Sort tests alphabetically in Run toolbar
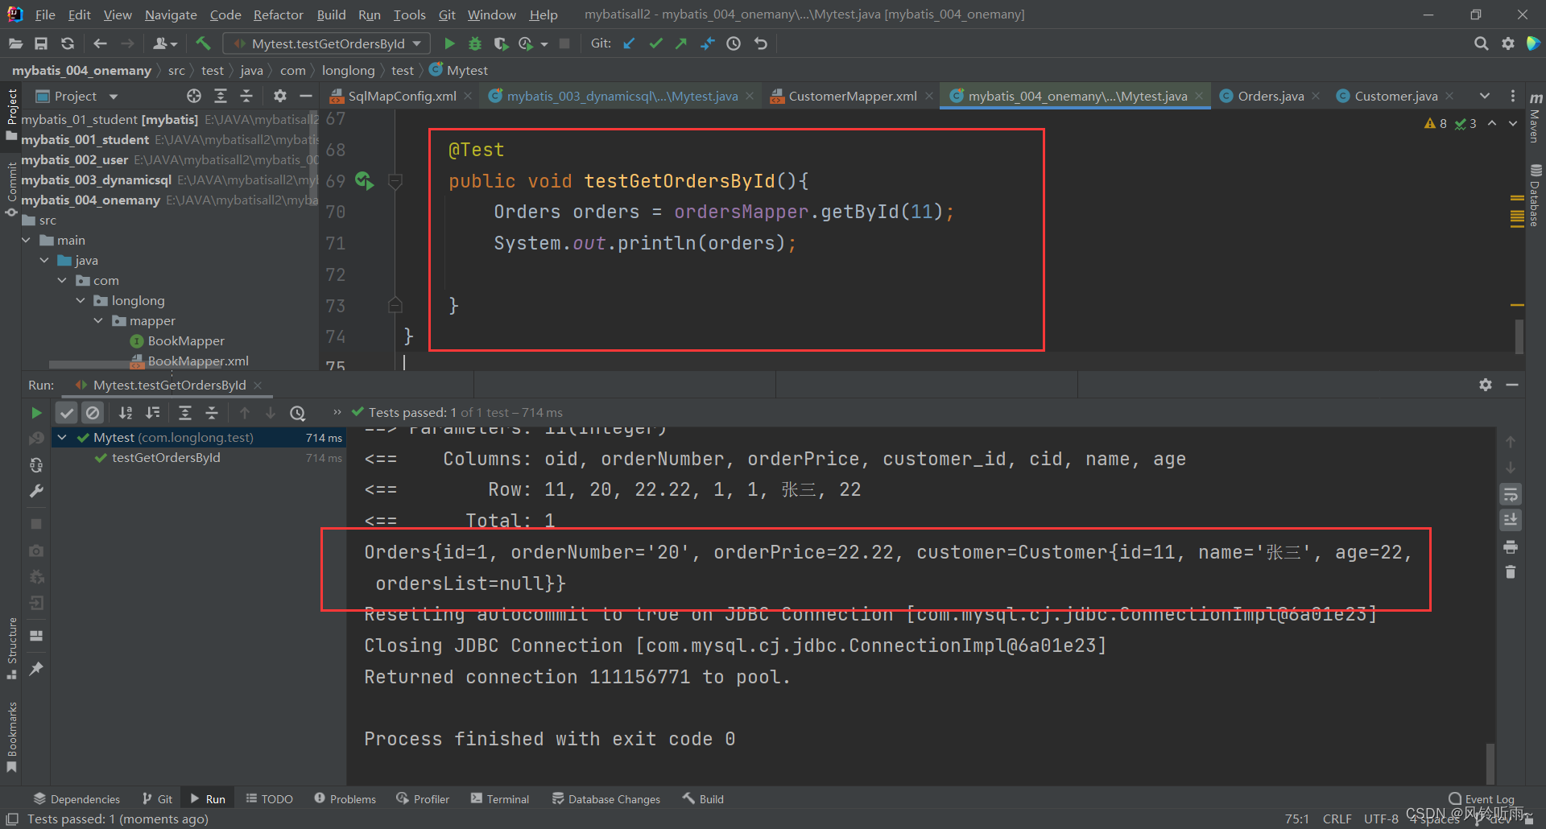Image resolution: width=1546 pixels, height=829 pixels. pyautogui.click(x=126, y=413)
